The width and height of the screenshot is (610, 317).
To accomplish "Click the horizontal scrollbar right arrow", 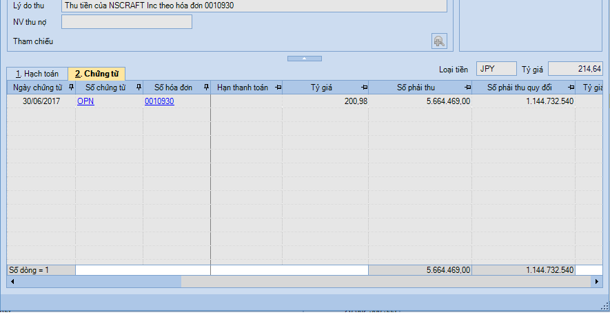I will 597,281.
